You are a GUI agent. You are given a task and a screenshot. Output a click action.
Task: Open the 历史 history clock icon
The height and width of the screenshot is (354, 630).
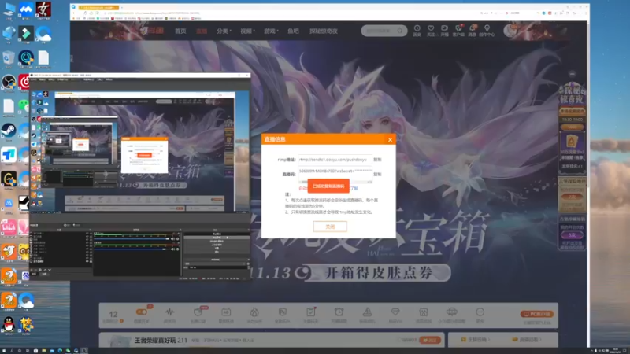click(x=417, y=28)
